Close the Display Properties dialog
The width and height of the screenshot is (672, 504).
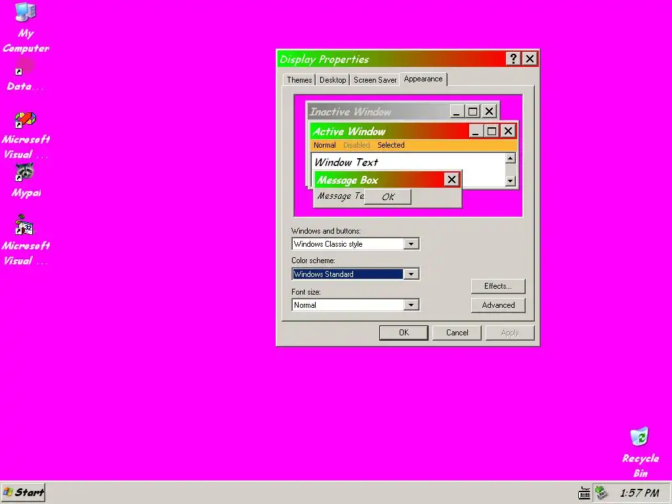pos(530,58)
